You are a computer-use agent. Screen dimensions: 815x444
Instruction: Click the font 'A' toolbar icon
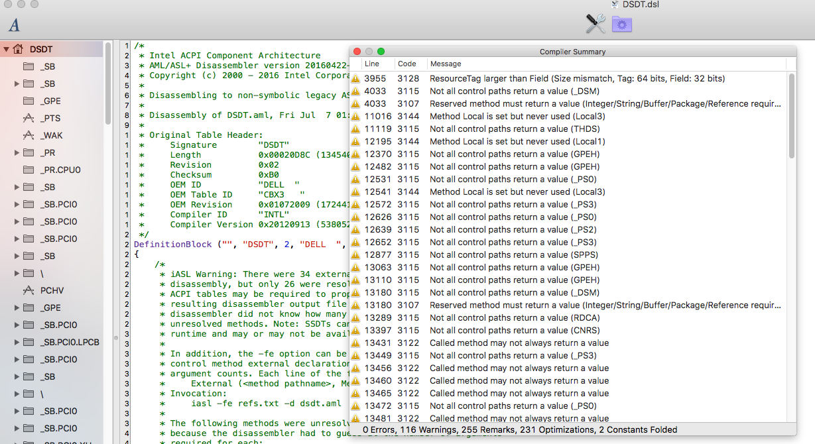tap(15, 25)
